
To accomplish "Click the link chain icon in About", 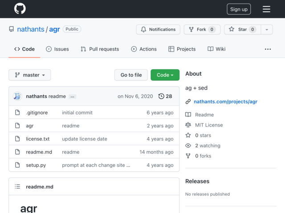I will tap(188, 102).
